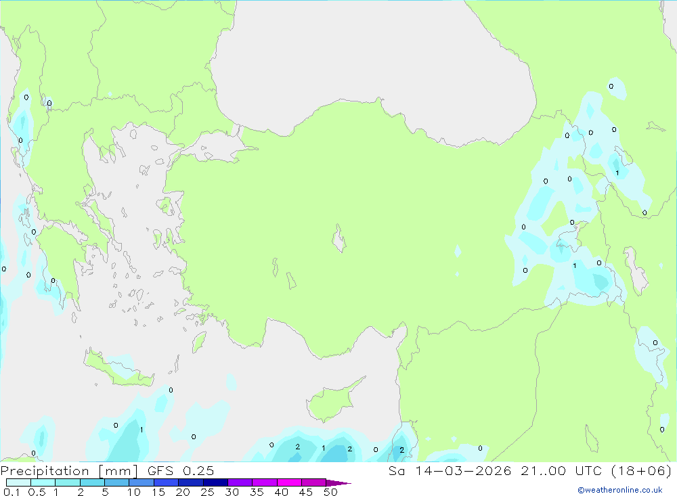This screenshot has width=677, height=496.
Task: Select the 5–10 mm legend color swatch
Action: tap(117, 482)
